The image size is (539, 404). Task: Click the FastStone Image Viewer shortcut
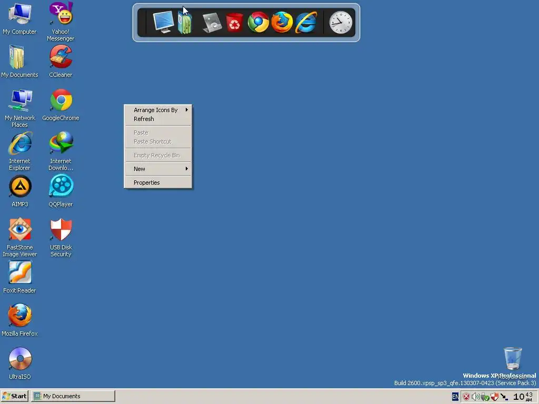point(19,237)
